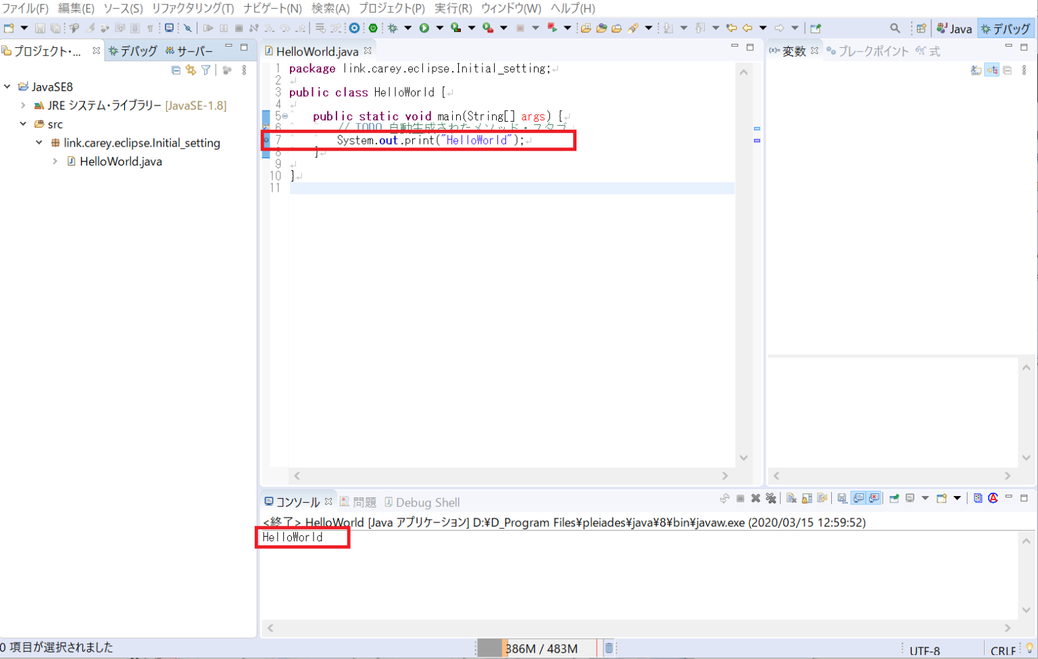Click the System.out.print line in the editor
The height and width of the screenshot is (659, 1038).
[430, 140]
